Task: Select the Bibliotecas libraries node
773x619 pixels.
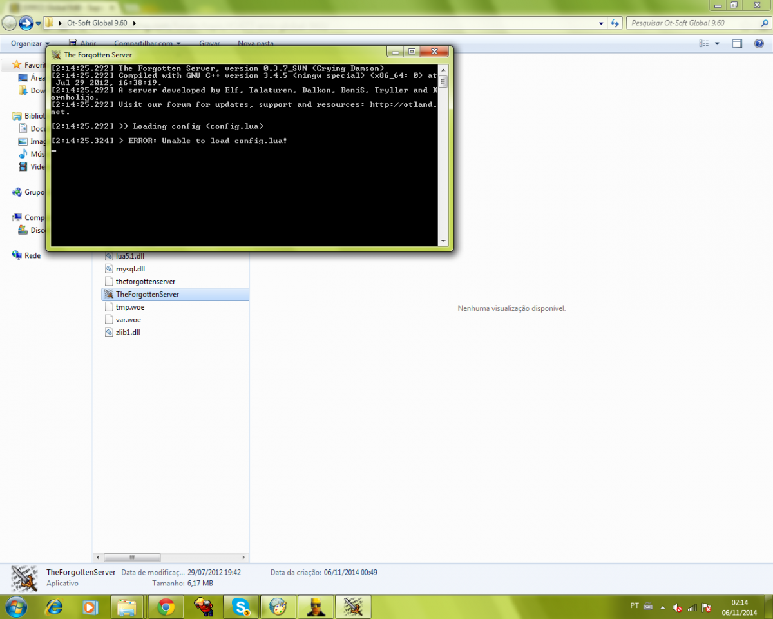Action: pos(29,116)
